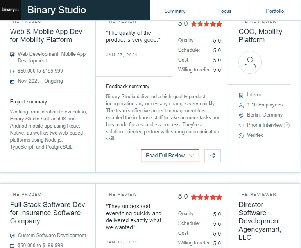This screenshot has height=248, width=301.
Task: Click the 1-10 Employees text
Action: point(265,105)
